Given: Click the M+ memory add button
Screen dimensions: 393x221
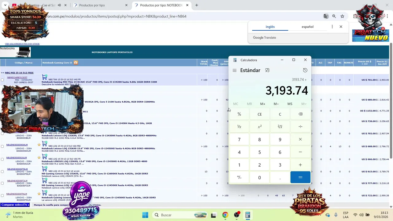Looking at the screenshot, I should click(x=263, y=104).
